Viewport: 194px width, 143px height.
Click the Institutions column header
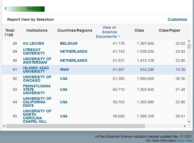pos(37,30)
